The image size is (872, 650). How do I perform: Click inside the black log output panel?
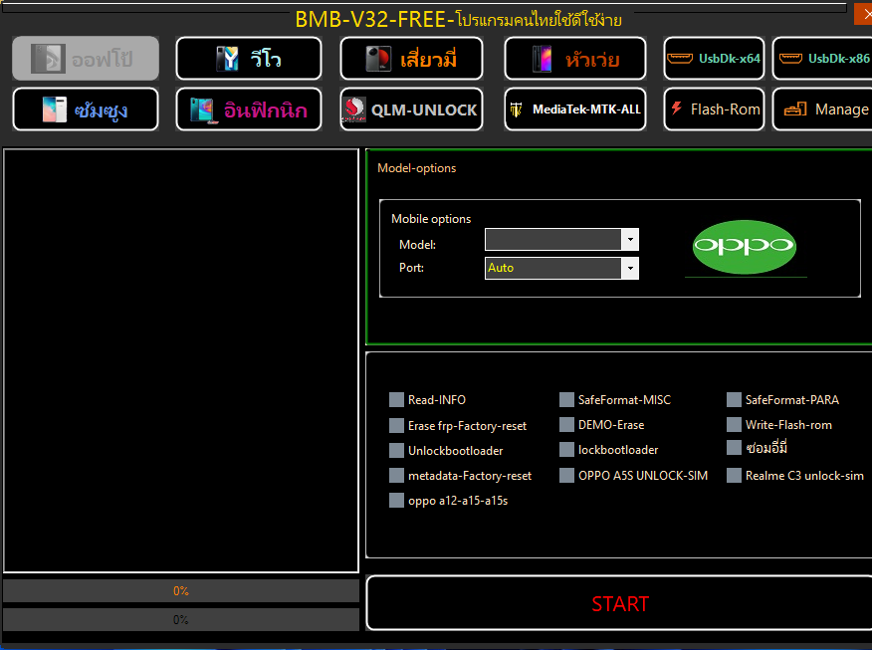coord(181,360)
